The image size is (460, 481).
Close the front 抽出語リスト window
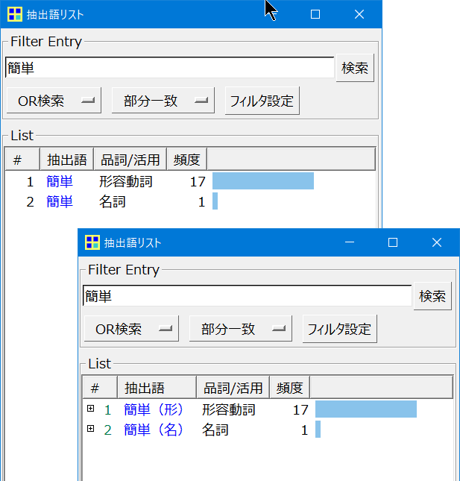tap(437, 242)
